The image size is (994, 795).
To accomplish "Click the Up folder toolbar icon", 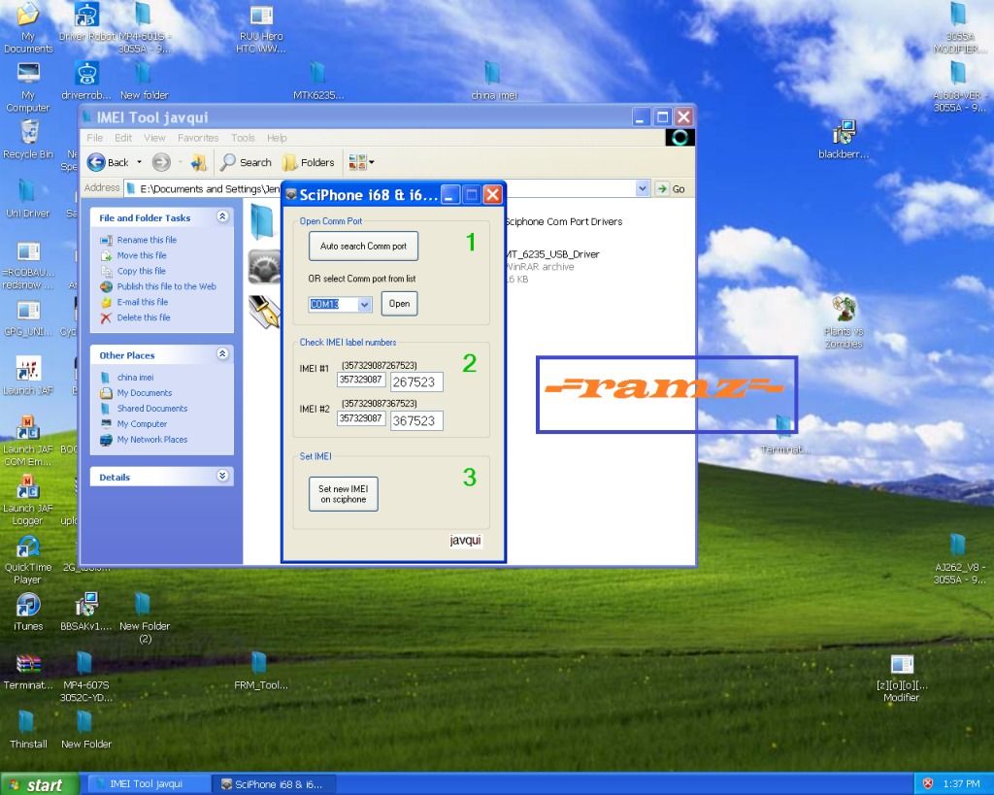I will click(x=198, y=162).
